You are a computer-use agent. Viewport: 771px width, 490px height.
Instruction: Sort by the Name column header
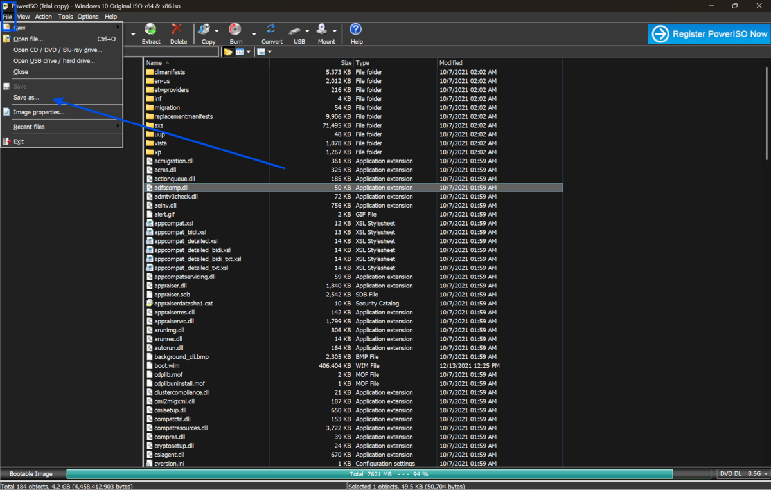pos(207,63)
